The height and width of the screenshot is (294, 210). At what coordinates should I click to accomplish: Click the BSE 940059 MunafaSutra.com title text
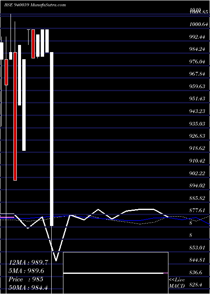pyautogui.click(x=35, y=5)
